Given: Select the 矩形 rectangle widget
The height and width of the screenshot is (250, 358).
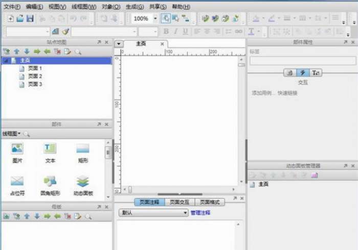Looking at the screenshot, I should (x=83, y=153).
